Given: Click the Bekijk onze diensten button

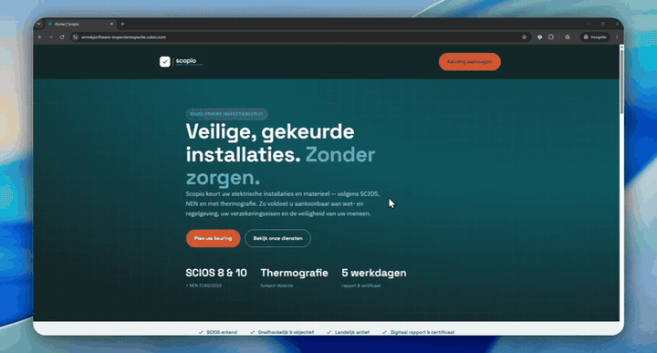Looking at the screenshot, I should pos(277,238).
